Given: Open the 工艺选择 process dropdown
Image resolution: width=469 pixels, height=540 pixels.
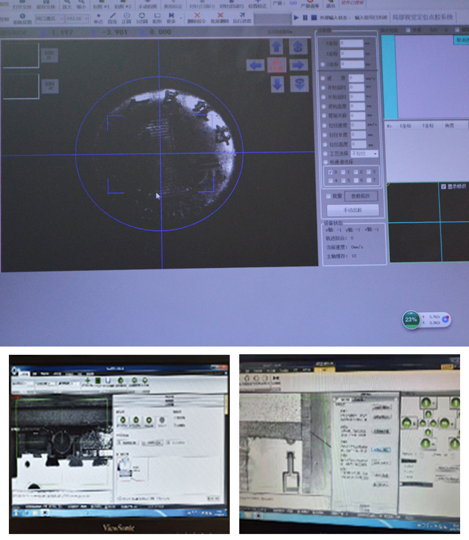Looking at the screenshot, I should (x=363, y=154).
